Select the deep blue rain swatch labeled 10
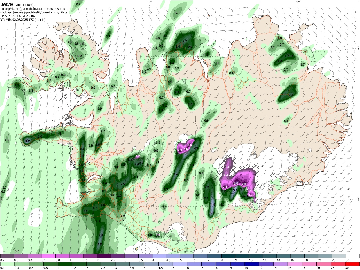360x270 pixels. coord(251,264)
